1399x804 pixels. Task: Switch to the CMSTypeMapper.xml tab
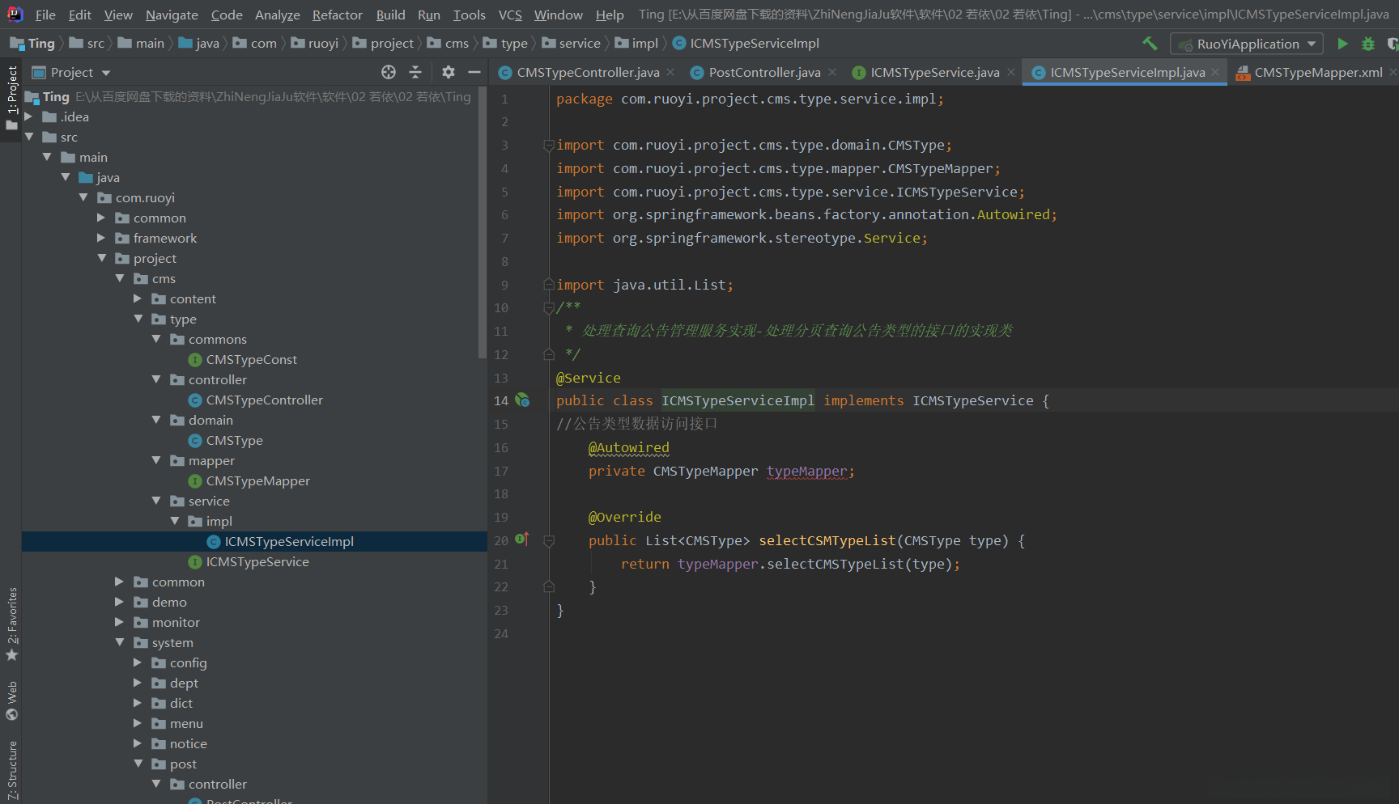tap(1317, 73)
